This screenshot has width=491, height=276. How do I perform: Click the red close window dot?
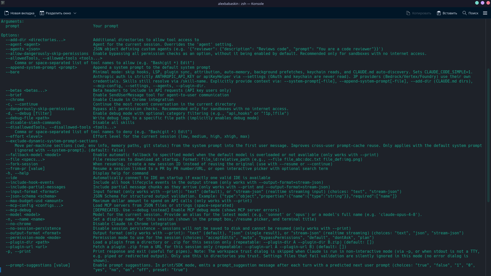[x=488, y=3]
